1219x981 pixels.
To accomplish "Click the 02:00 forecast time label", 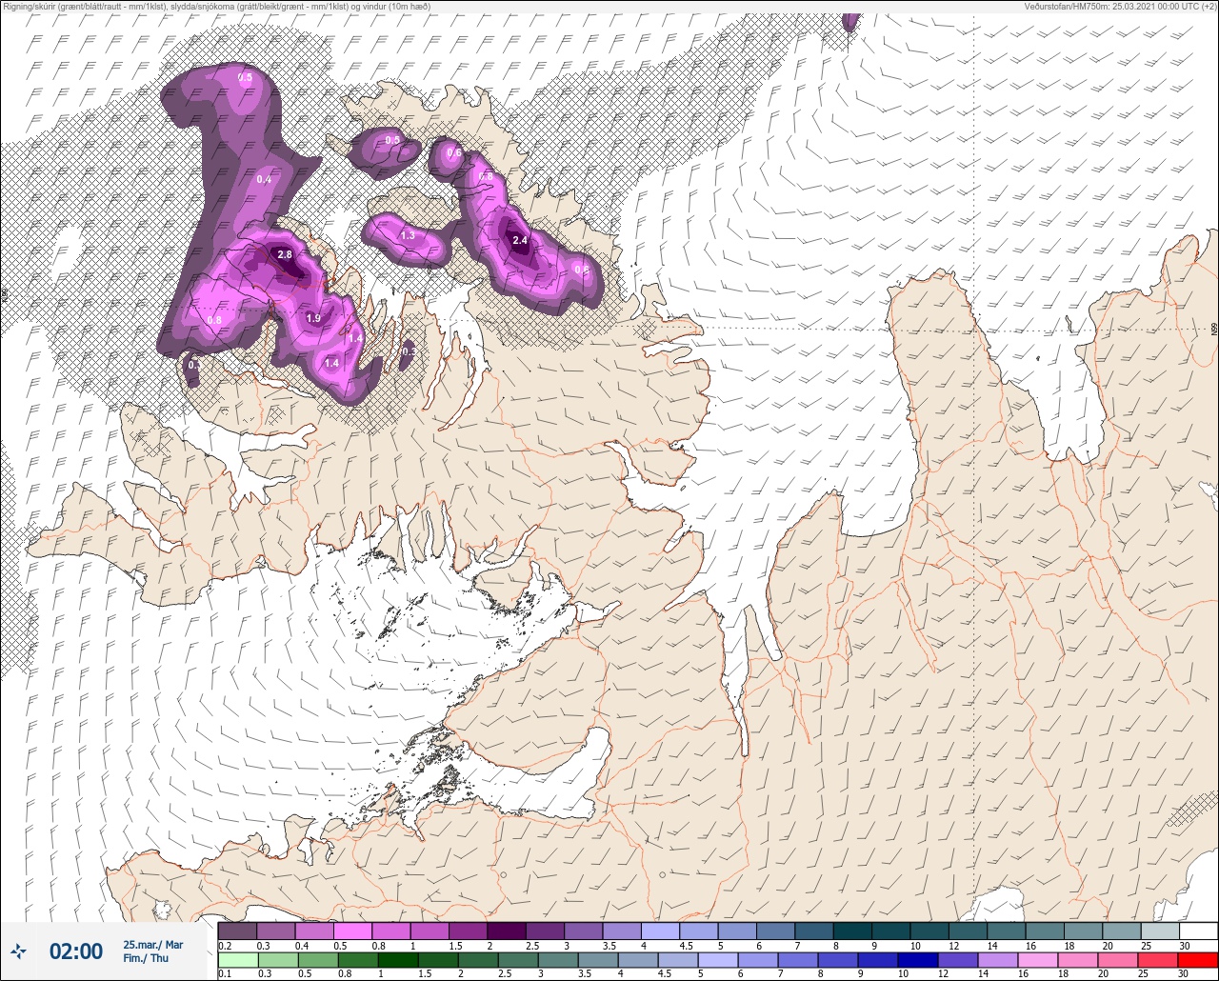I will pyautogui.click(x=76, y=951).
